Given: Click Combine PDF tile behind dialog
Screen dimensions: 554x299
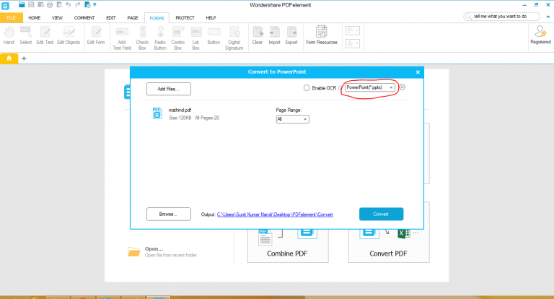Looking at the screenshot, I should [x=288, y=246].
